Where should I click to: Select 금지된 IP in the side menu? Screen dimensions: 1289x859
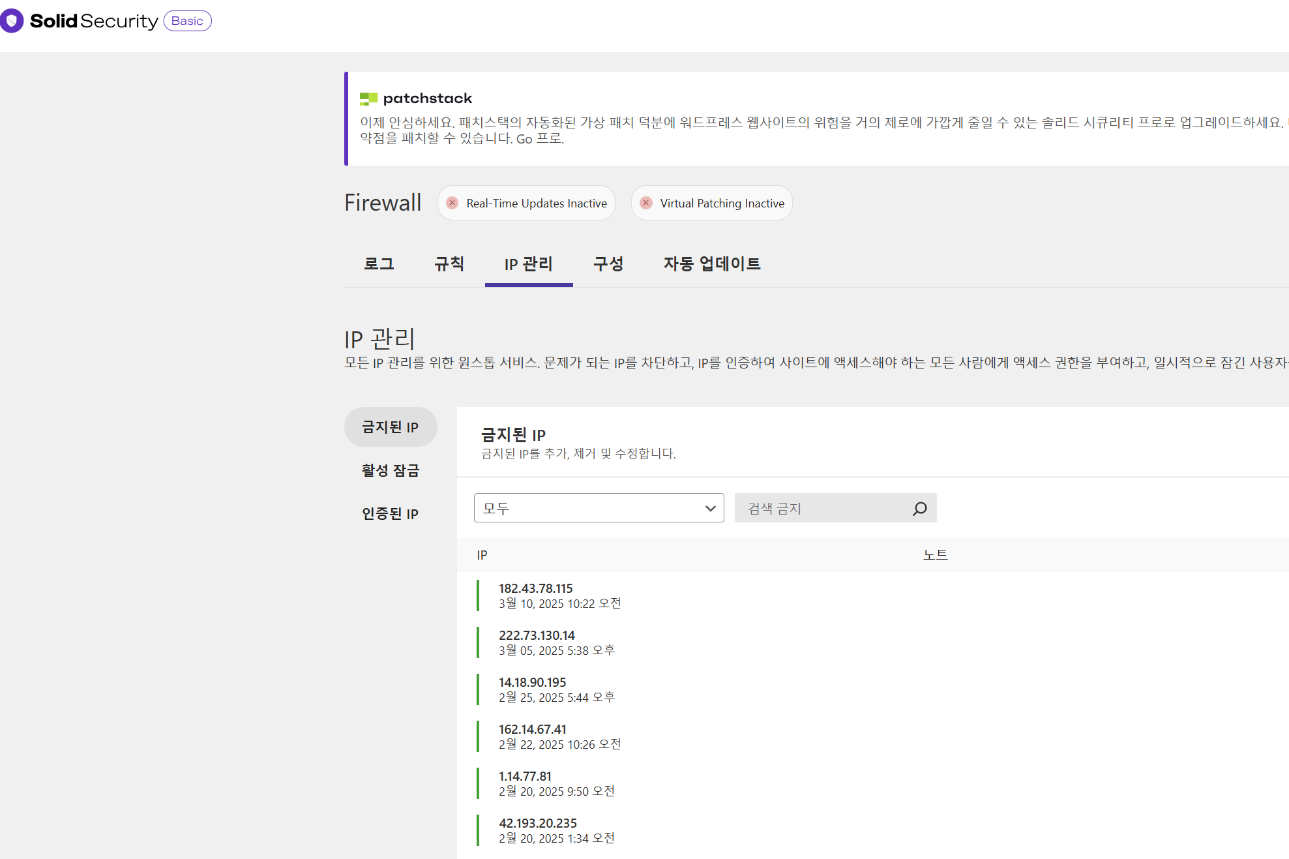(x=391, y=427)
